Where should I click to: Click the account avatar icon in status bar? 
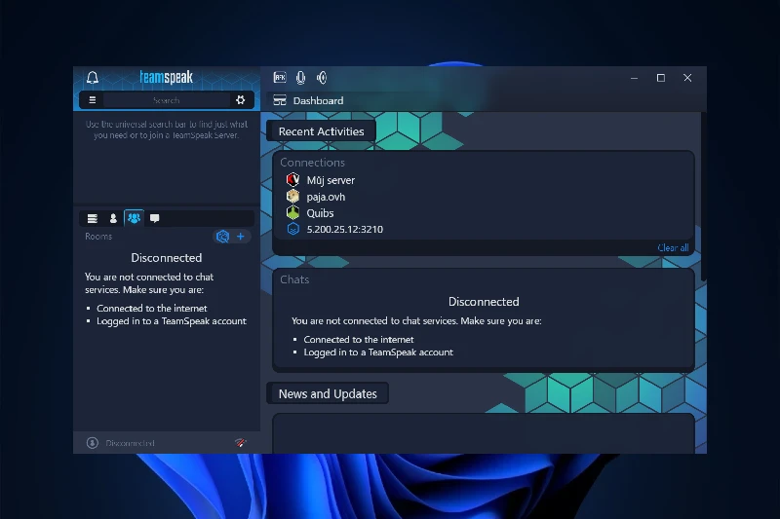point(92,442)
